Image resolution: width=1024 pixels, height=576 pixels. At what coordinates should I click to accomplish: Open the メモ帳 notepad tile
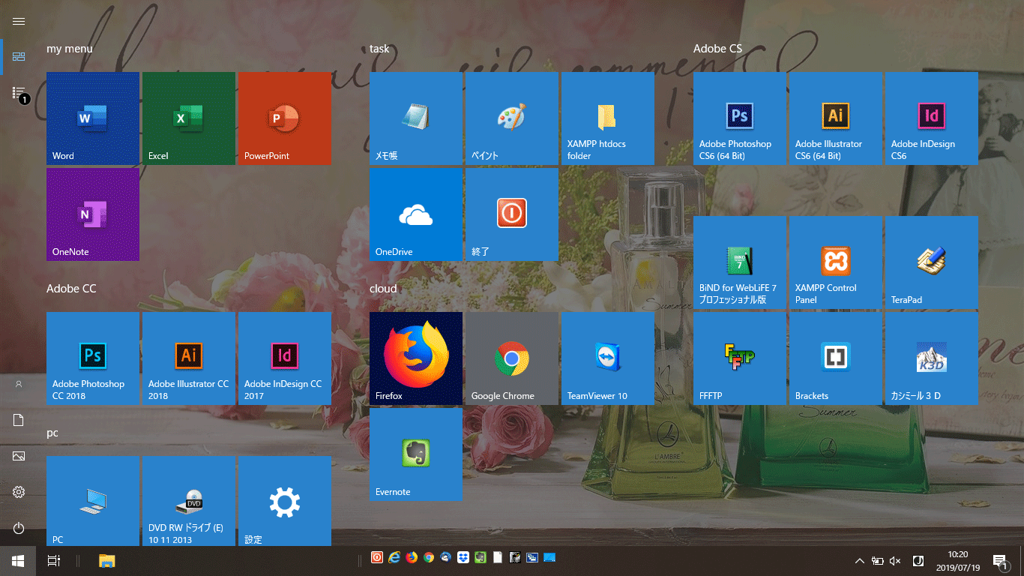click(x=416, y=118)
